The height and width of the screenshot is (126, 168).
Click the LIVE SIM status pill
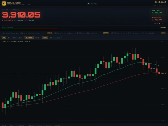click(x=92, y=3)
